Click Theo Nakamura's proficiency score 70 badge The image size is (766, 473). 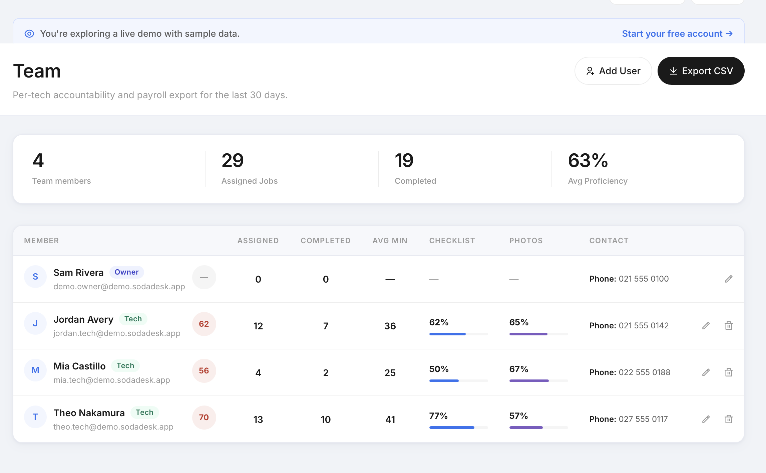tap(204, 418)
